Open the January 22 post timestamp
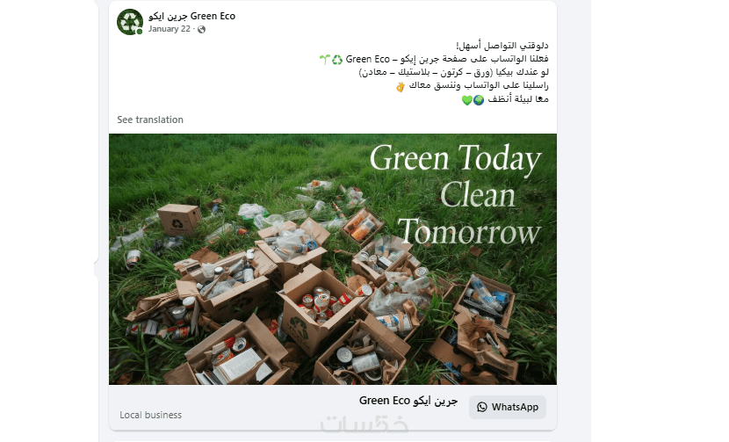729x442 pixels. point(170,29)
